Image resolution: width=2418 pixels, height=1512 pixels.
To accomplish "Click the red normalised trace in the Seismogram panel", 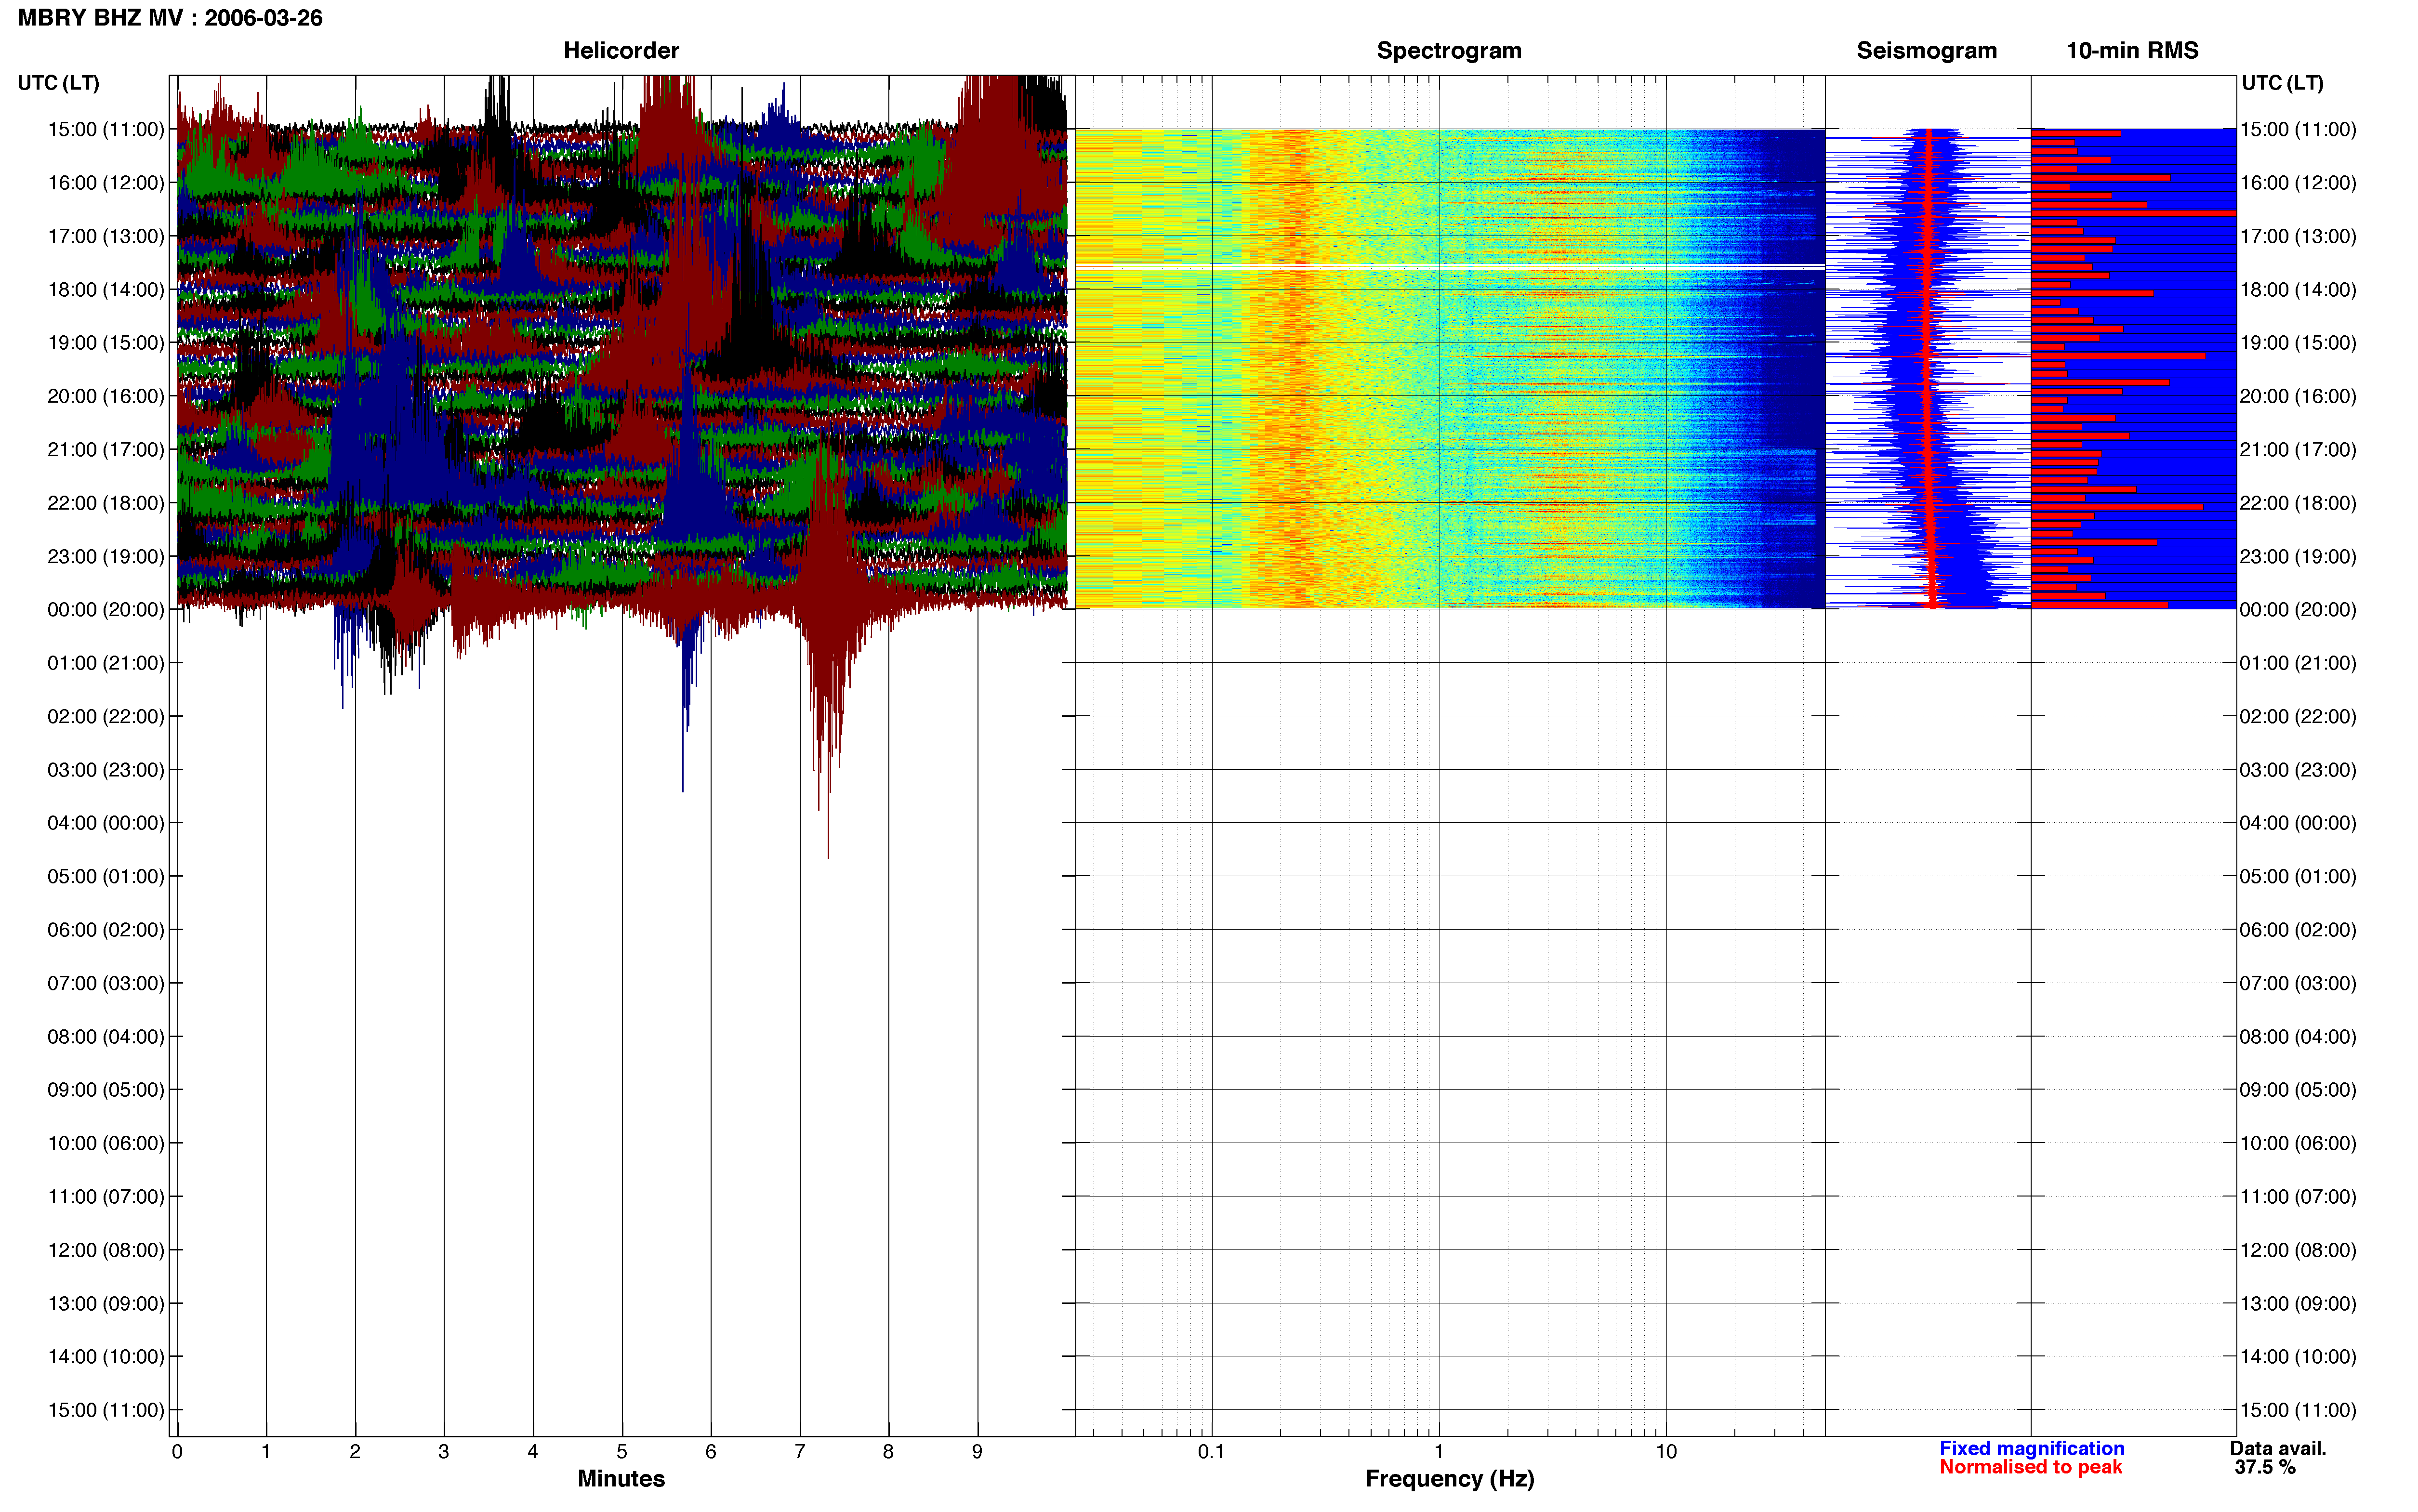I will click(x=1929, y=368).
